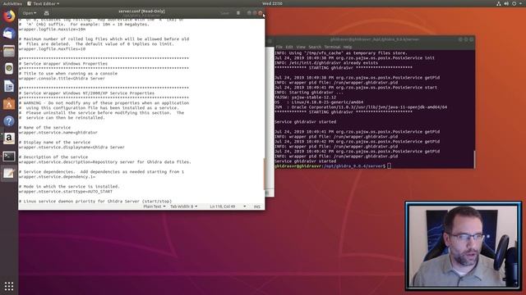Click the new document icon beside Open
526x295 pixels.
coord(47,13)
